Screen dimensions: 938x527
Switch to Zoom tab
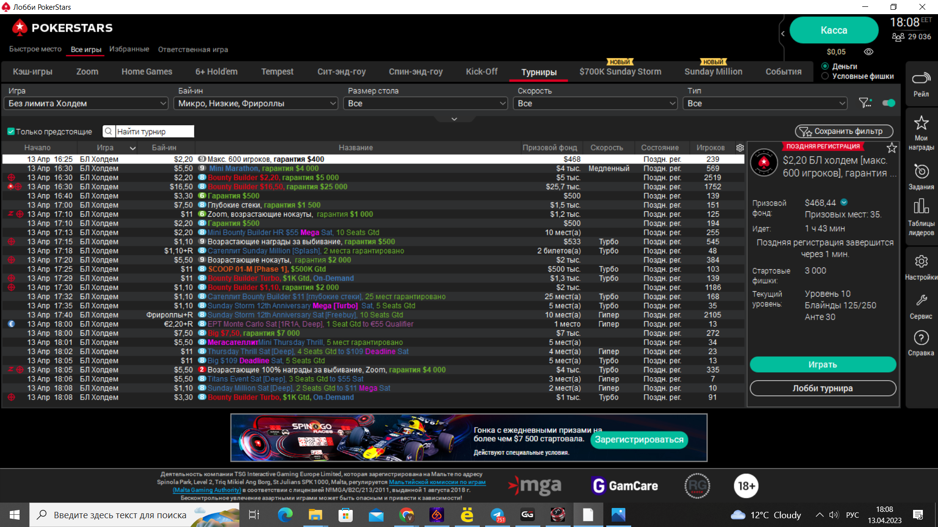point(87,72)
